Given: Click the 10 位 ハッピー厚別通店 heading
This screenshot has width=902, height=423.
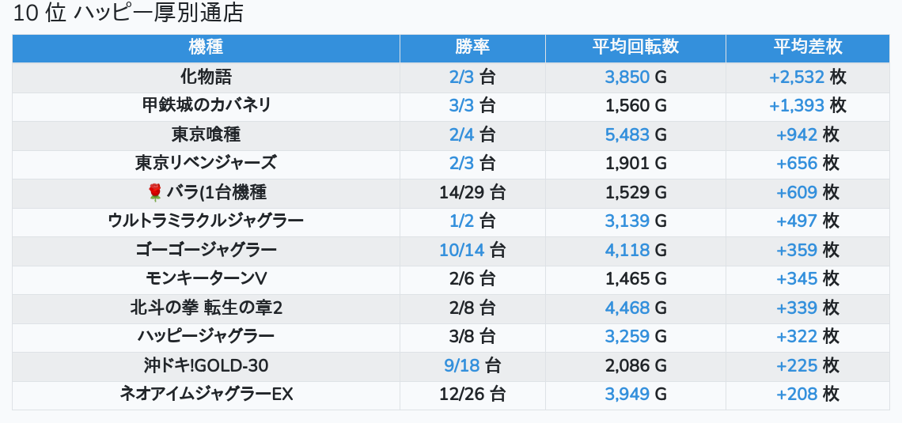Looking at the screenshot, I should (x=129, y=13).
